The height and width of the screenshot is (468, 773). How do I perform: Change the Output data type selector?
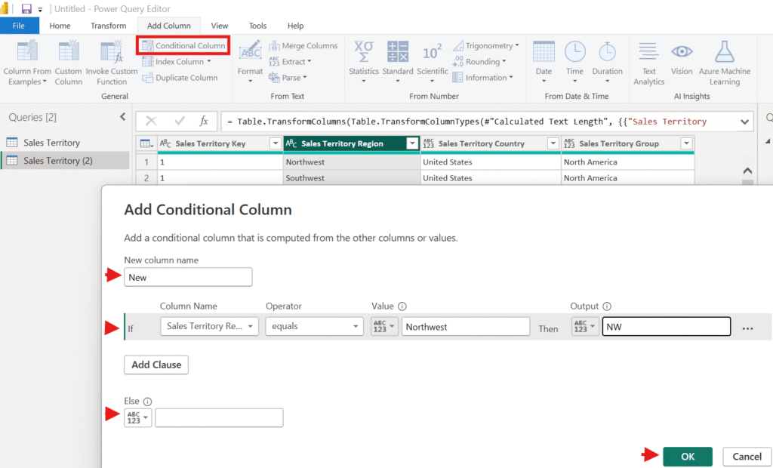585,326
